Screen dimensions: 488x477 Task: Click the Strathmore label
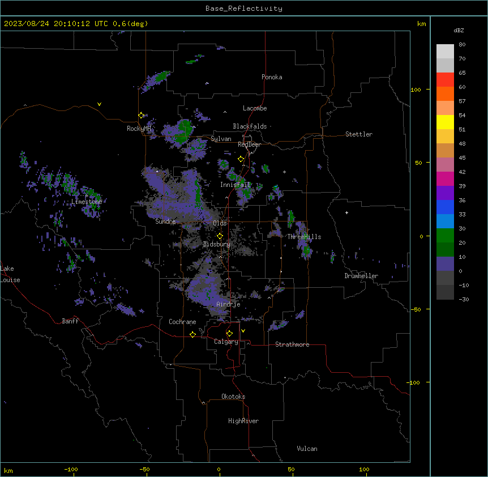coord(292,344)
